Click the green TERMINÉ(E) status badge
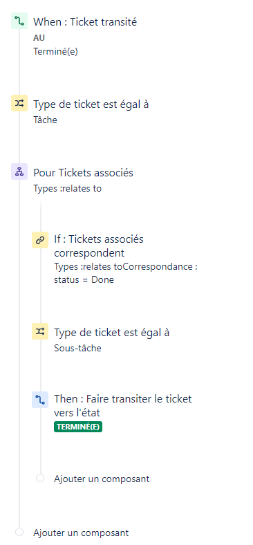253x545 pixels. pos(78,427)
